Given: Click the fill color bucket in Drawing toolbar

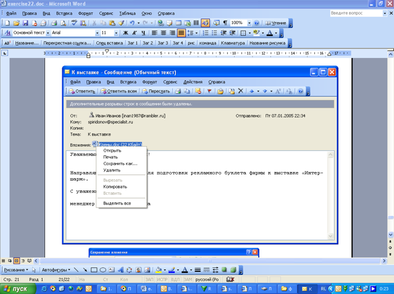Looking at the screenshot, I should [159, 270].
